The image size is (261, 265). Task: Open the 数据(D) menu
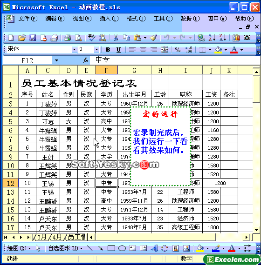[190, 19]
